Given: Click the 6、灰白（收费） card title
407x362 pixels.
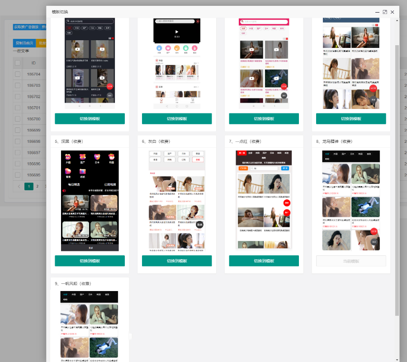Looking at the screenshot, I should [x=156, y=141].
